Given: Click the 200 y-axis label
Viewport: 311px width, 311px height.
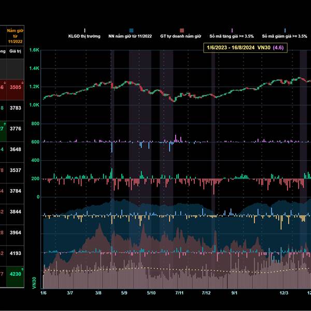Looking at the screenshot, I should tap(35, 178).
